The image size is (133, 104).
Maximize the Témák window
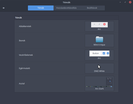coord(125,2)
